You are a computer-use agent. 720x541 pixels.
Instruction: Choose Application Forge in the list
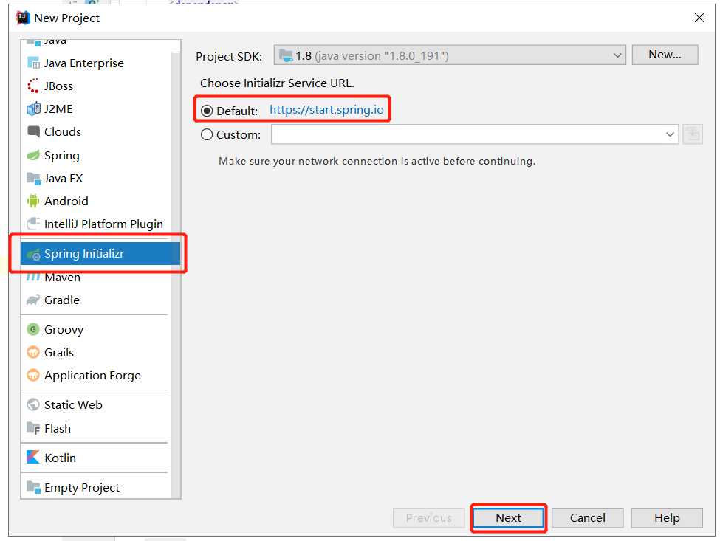[x=96, y=376]
